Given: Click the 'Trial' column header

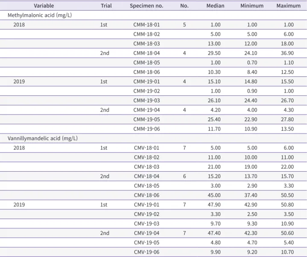Looking at the screenshot, I should pos(106,6).
